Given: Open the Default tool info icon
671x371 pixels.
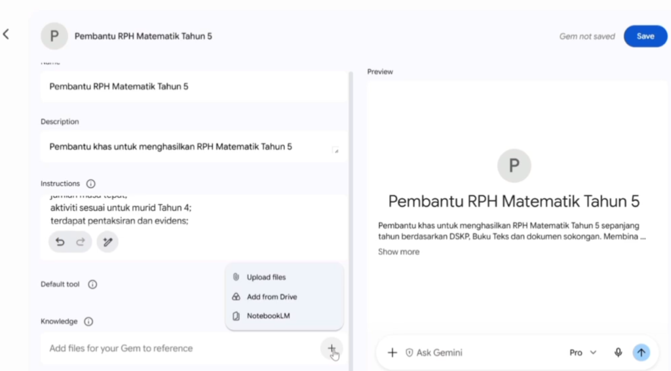Looking at the screenshot, I should [x=92, y=284].
